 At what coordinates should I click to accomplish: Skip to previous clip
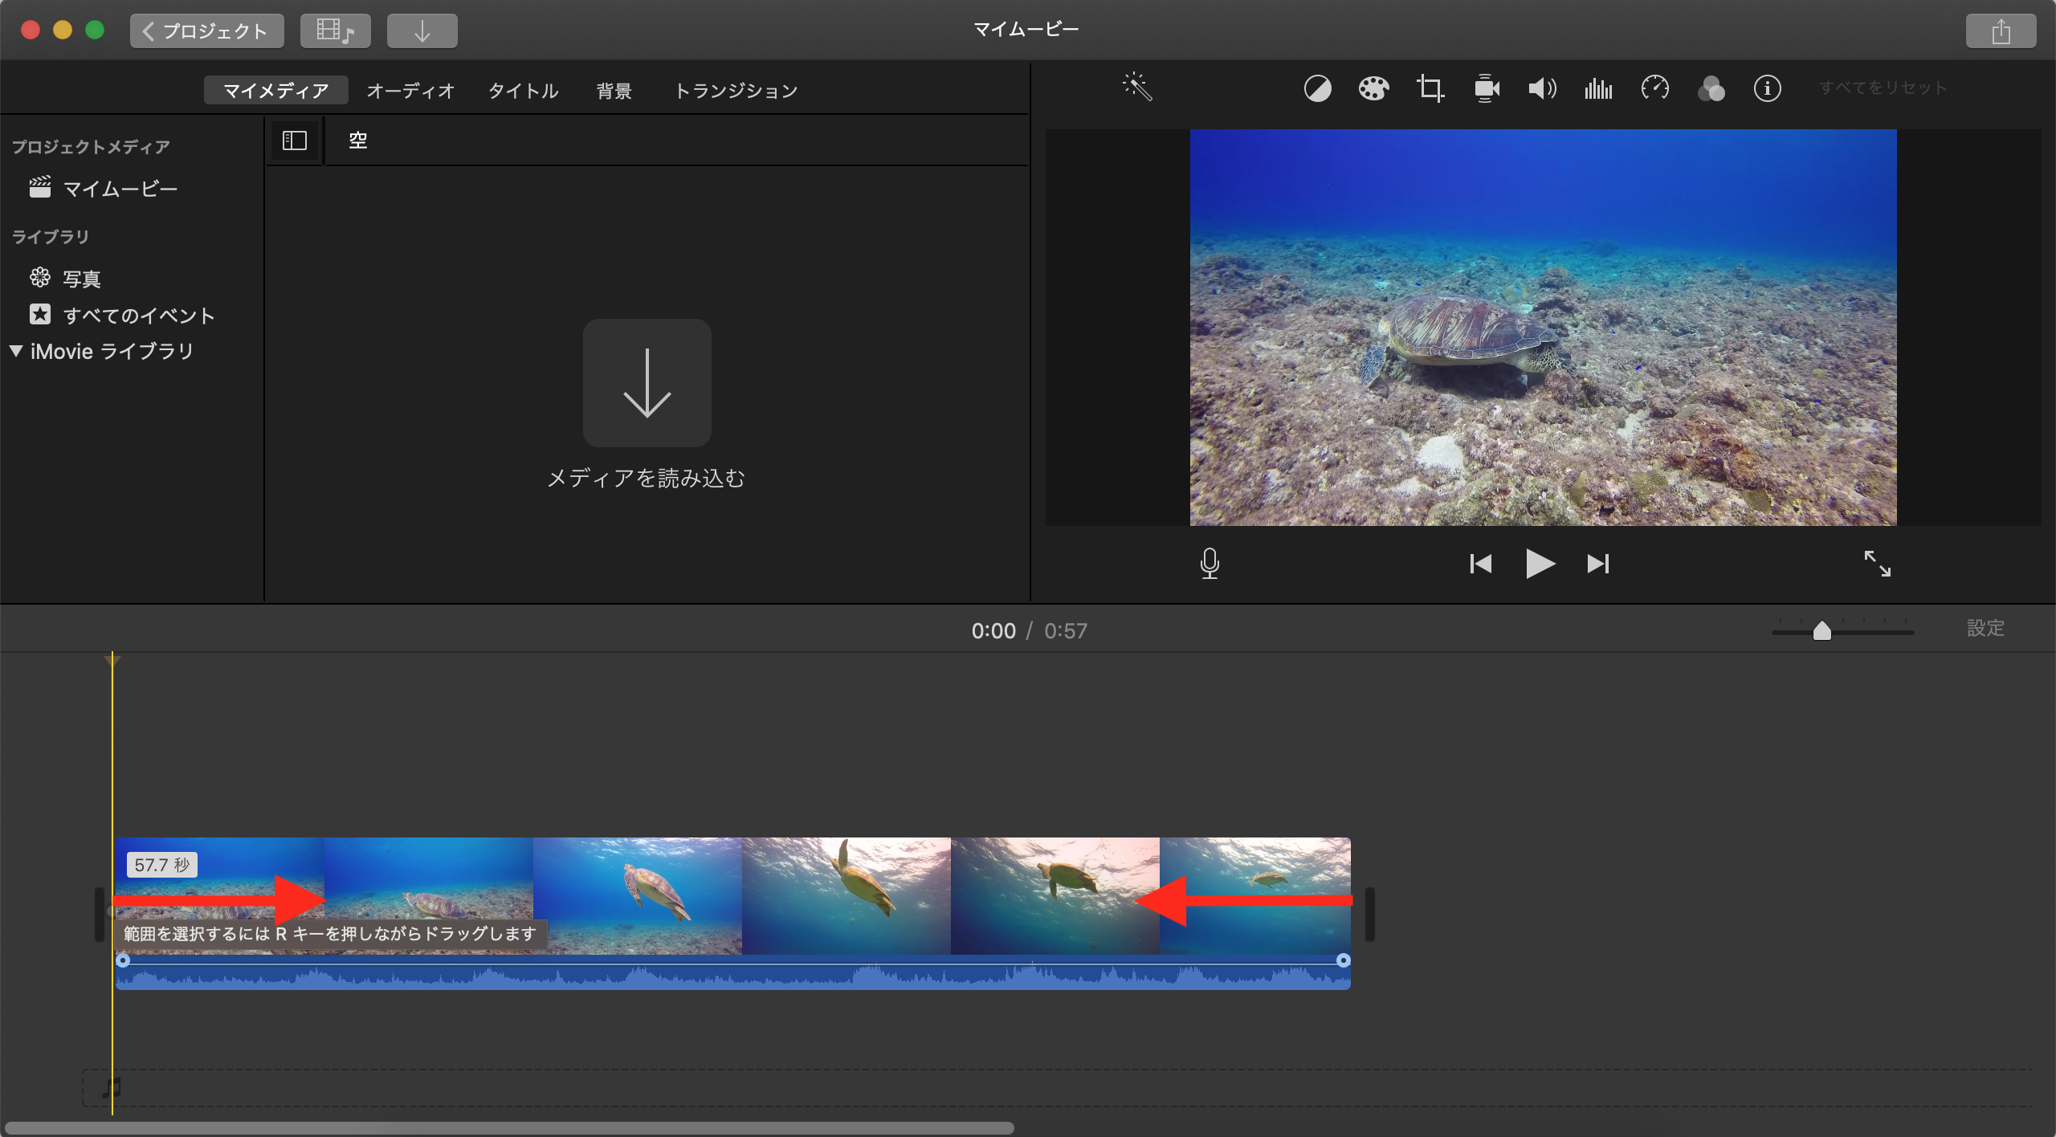coord(1481,564)
